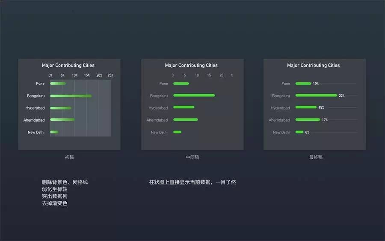Click the '突出数据列' note line
Viewport: 385px width, 241px height.
(54, 196)
